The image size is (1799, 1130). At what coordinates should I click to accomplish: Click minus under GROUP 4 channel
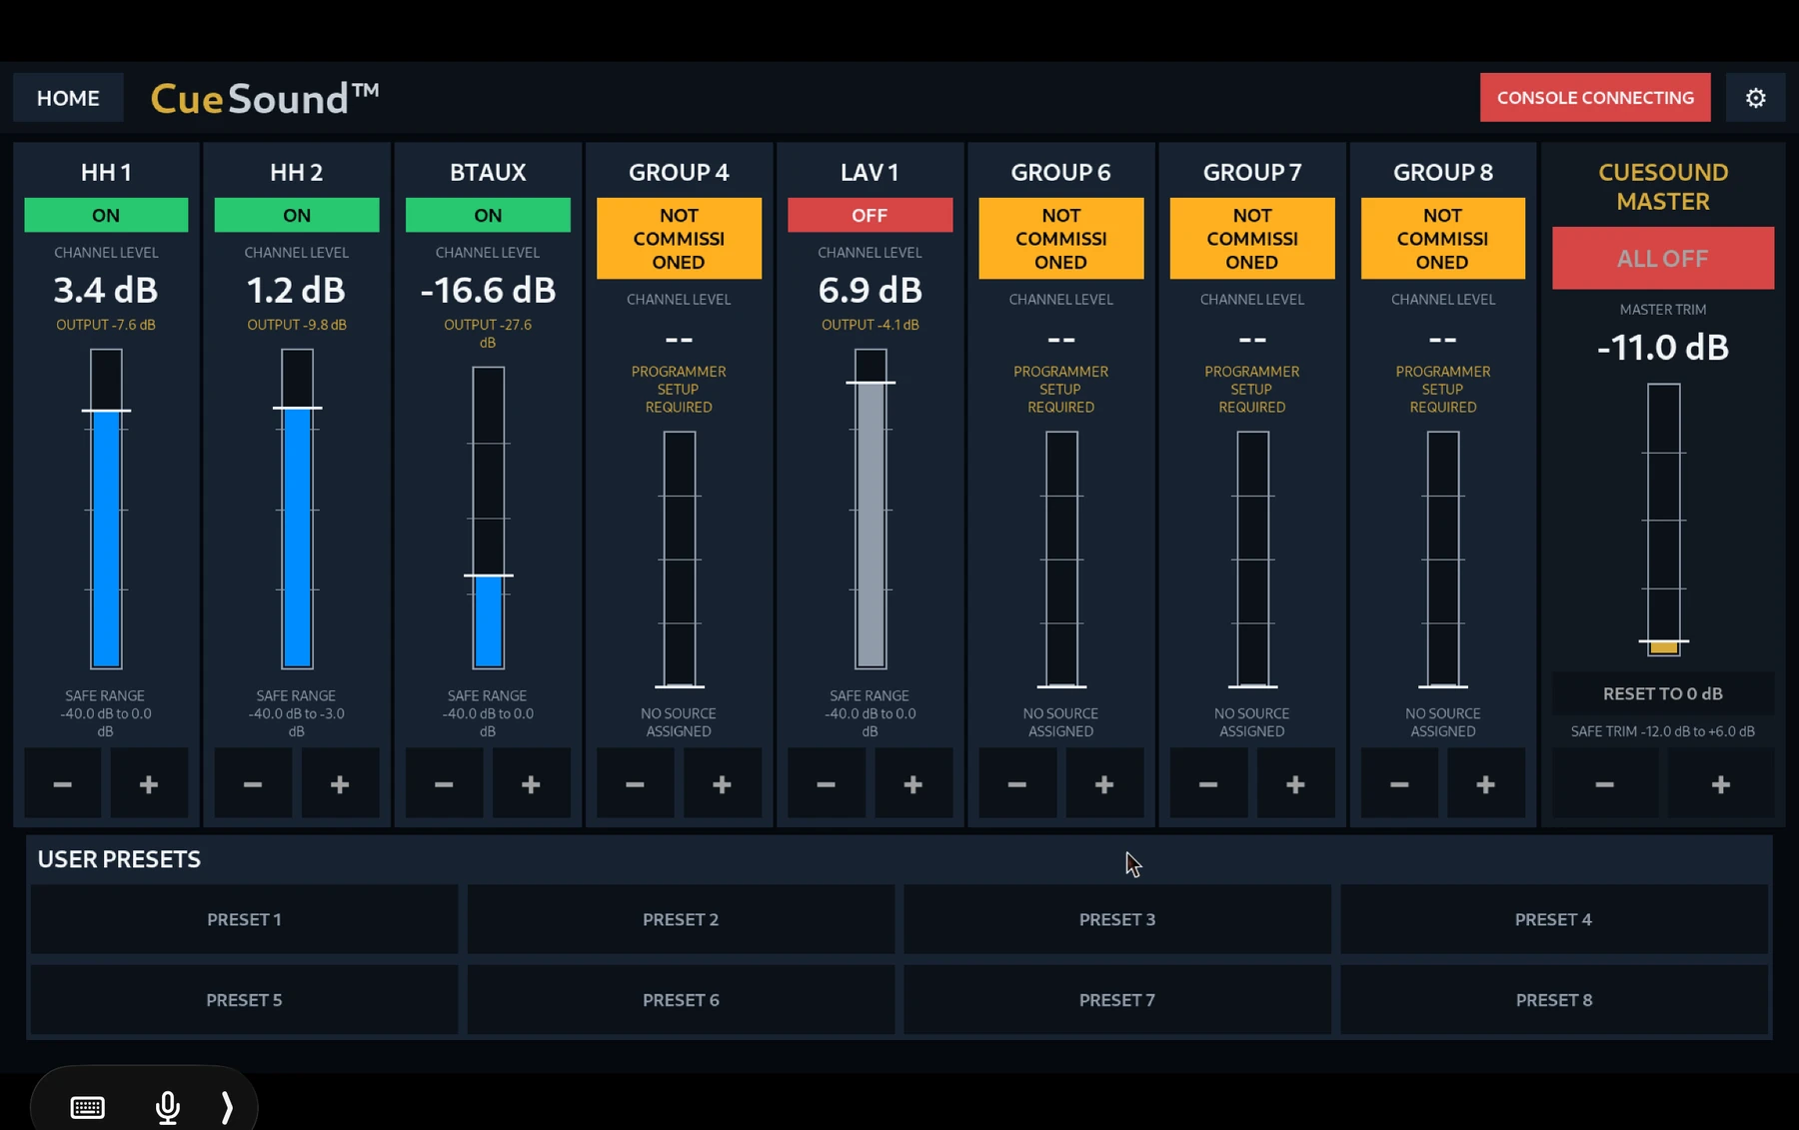tap(635, 784)
